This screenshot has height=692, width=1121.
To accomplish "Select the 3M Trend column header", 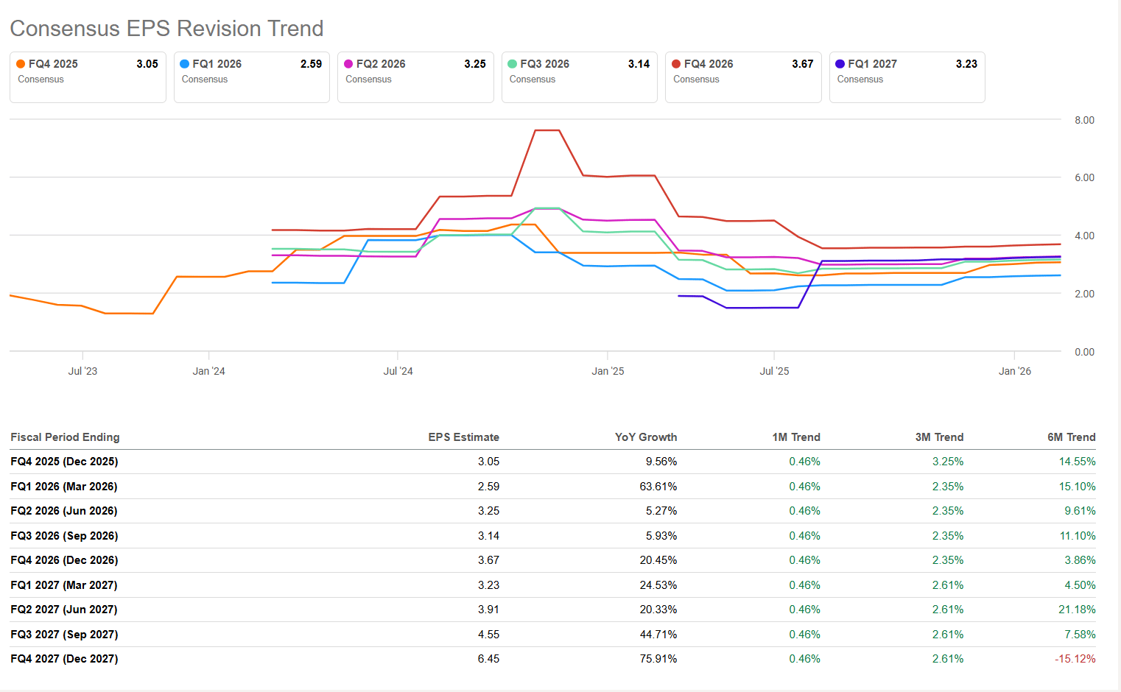I will [x=939, y=437].
